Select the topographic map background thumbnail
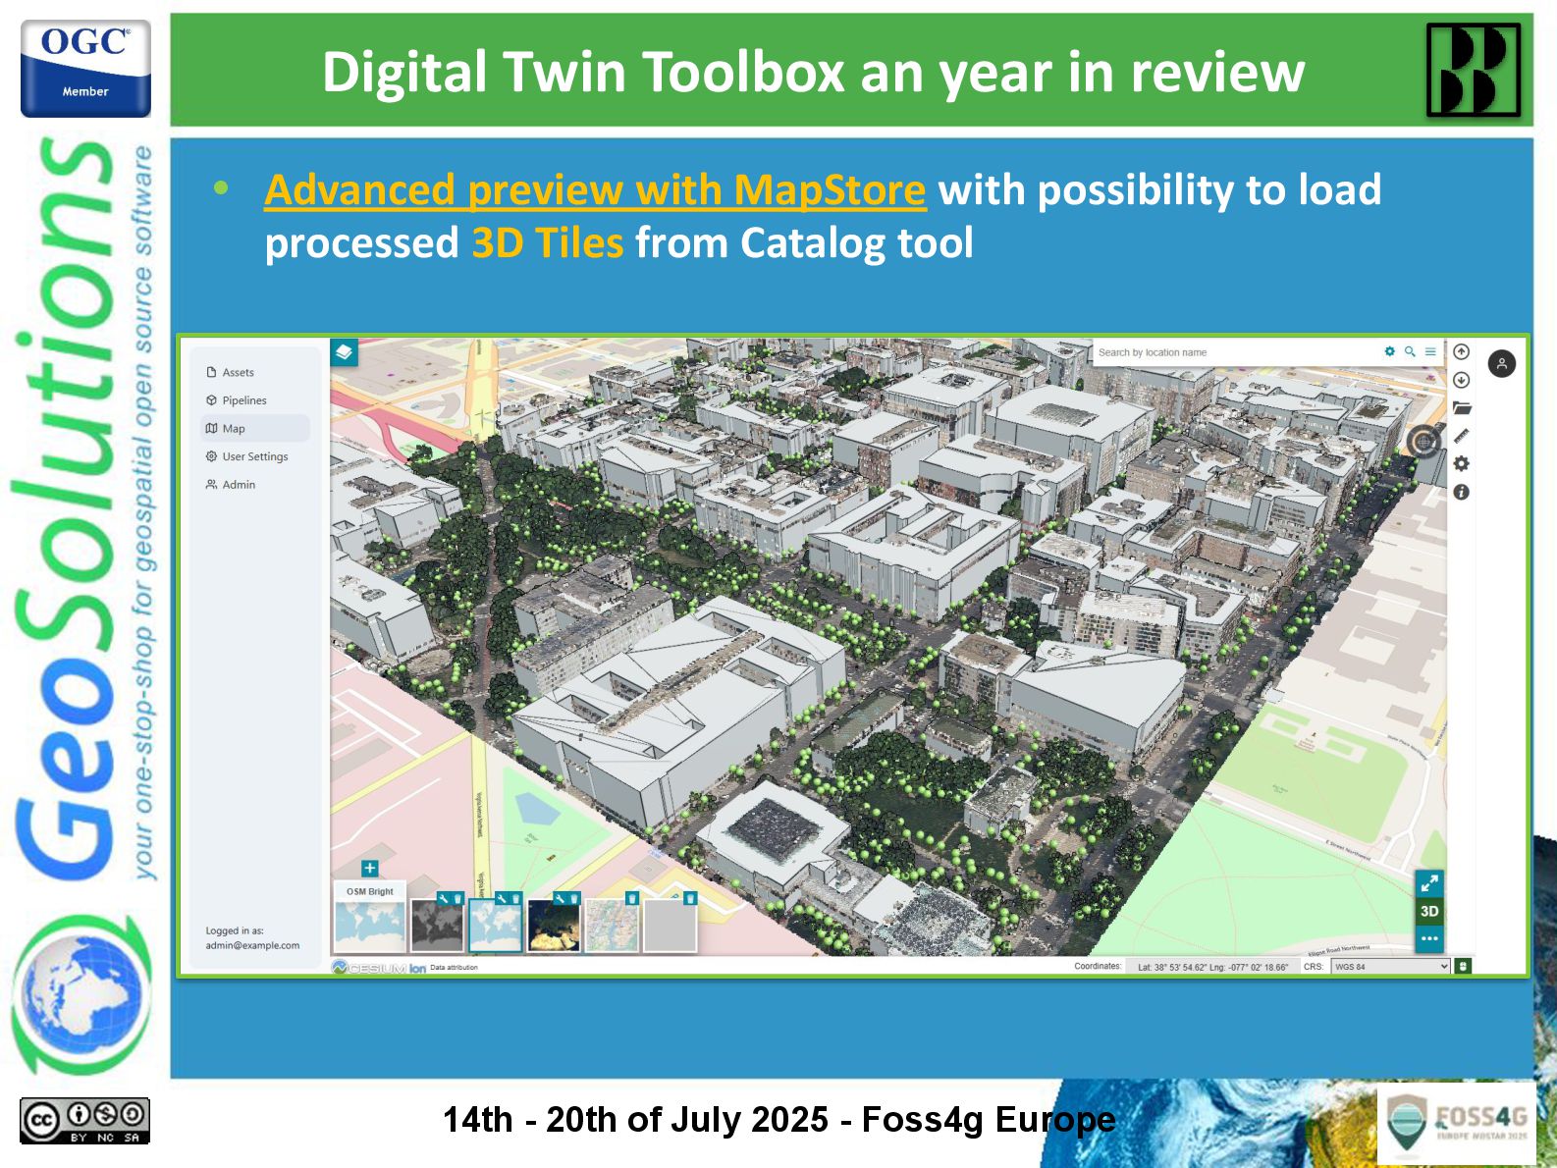This screenshot has width=1557, height=1168. [x=612, y=926]
